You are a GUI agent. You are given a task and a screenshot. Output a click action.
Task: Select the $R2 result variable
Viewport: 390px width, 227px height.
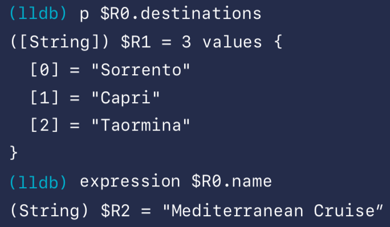(x=115, y=210)
